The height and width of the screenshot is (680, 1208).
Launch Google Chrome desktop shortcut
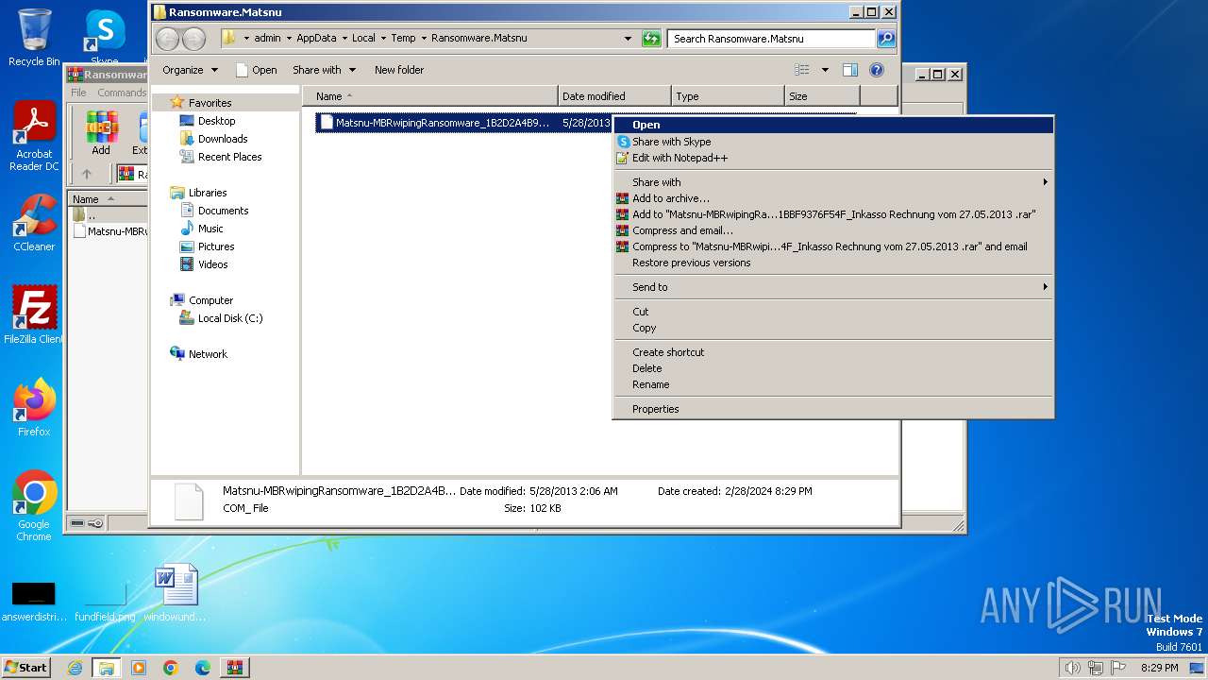[34, 505]
